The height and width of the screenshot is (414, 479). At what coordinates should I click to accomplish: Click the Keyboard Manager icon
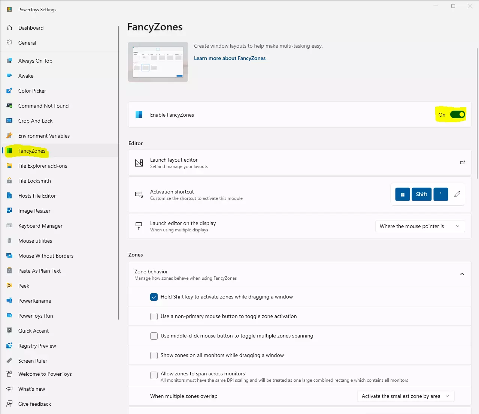click(x=9, y=226)
